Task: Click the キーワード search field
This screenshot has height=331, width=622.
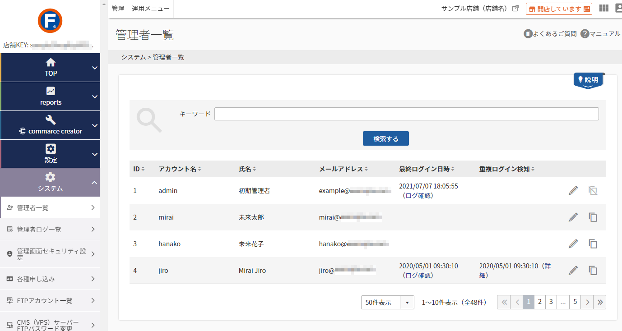Action: coord(407,114)
